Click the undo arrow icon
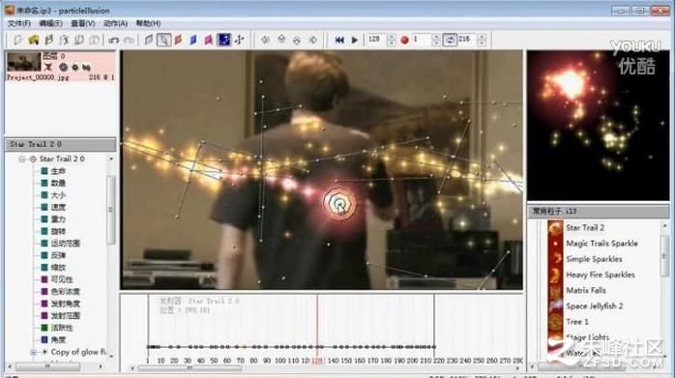Screen dimensions: 675x378 [x=114, y=40]
